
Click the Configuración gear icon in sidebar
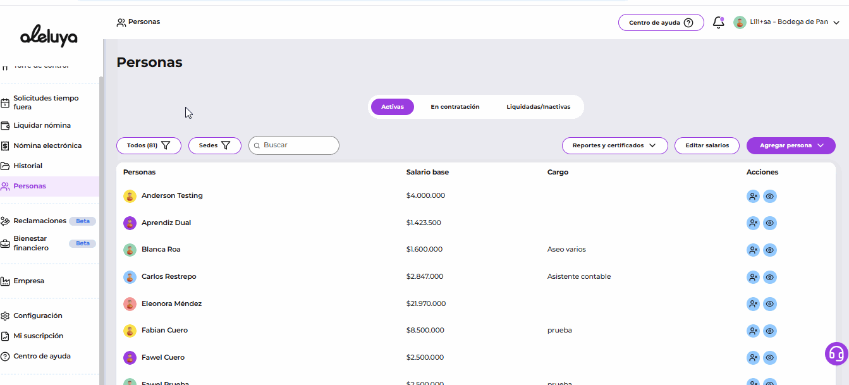[6, 316]
